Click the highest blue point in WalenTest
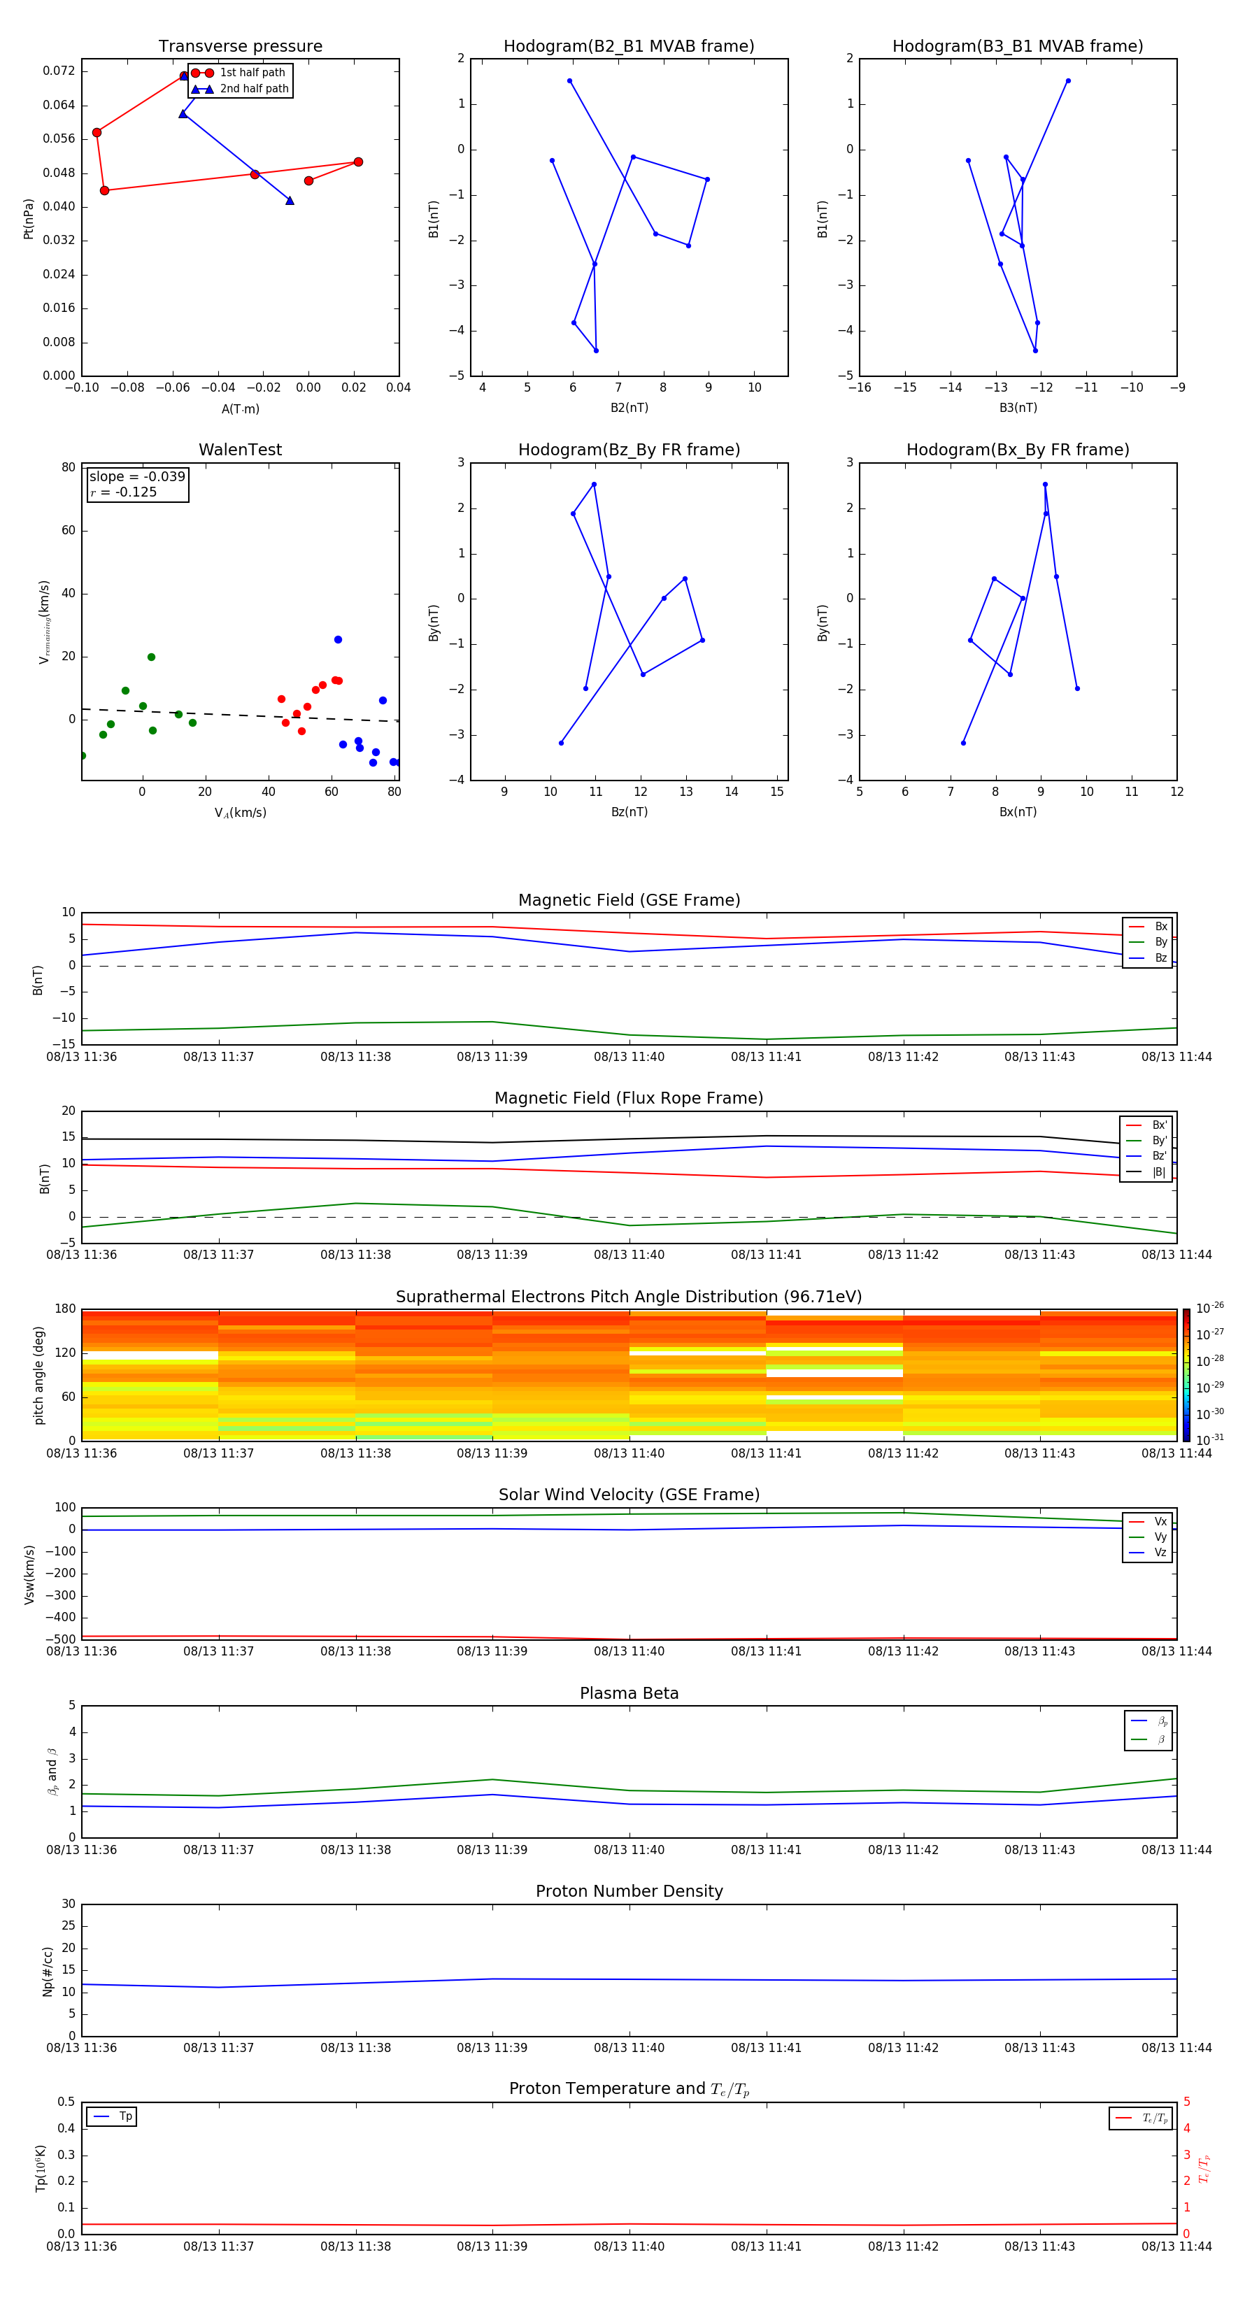The image size is (1259, 2308). point(338,640)
